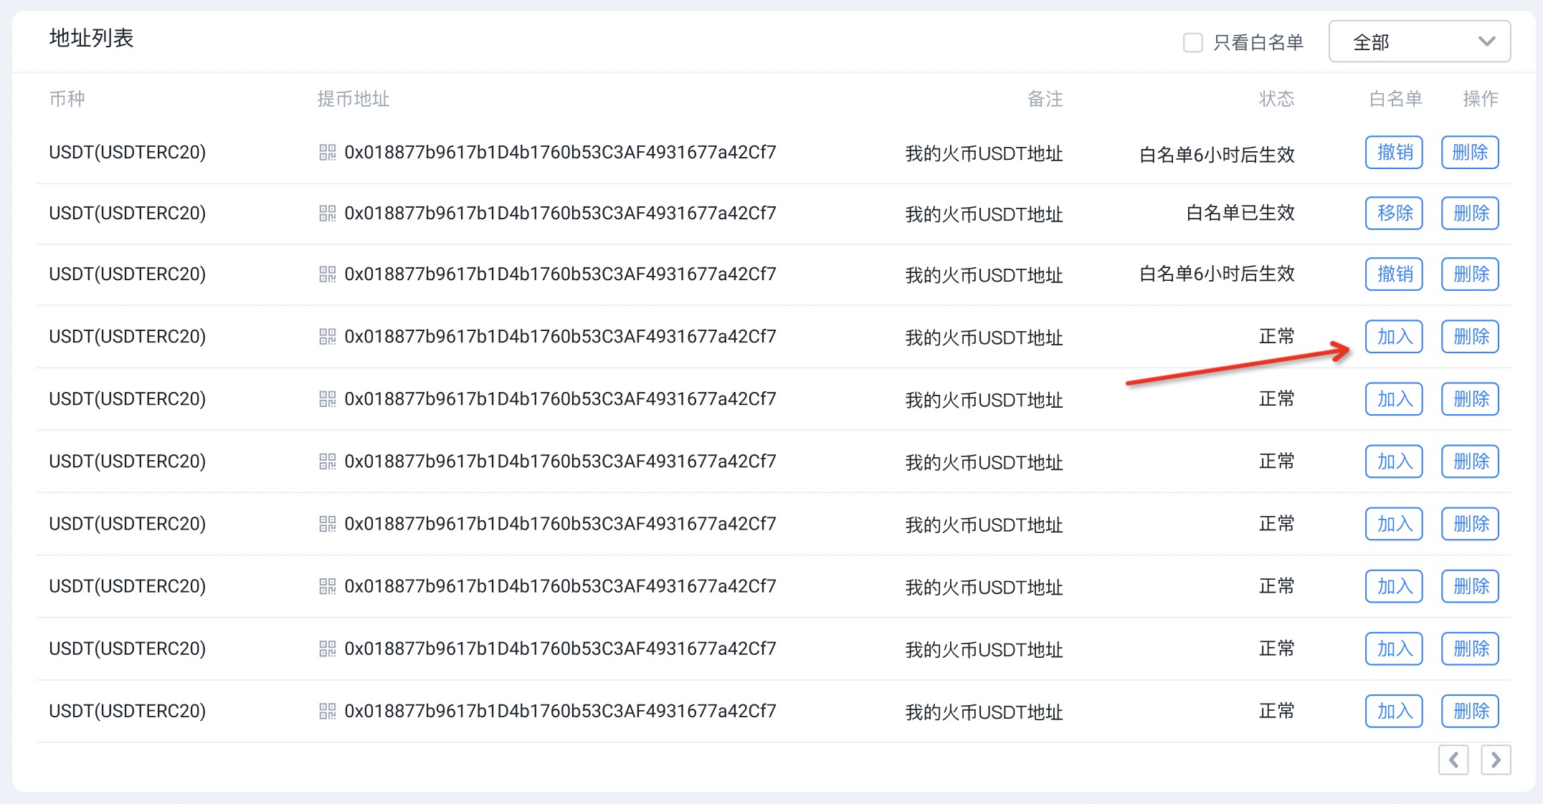
Task: Click 删除 on the 白名单已生效 row
Action: point(1470,213)
